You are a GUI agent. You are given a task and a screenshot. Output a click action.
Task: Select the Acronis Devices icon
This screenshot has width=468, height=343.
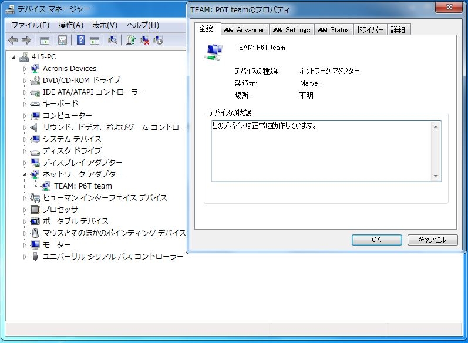click(x=35, y=69)
